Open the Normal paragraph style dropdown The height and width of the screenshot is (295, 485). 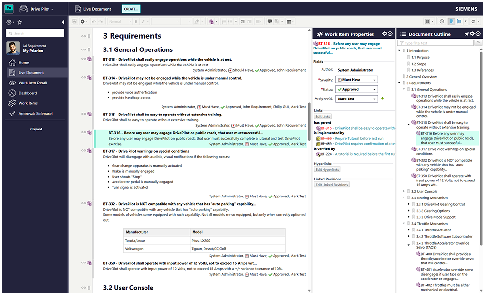point(120,21)
